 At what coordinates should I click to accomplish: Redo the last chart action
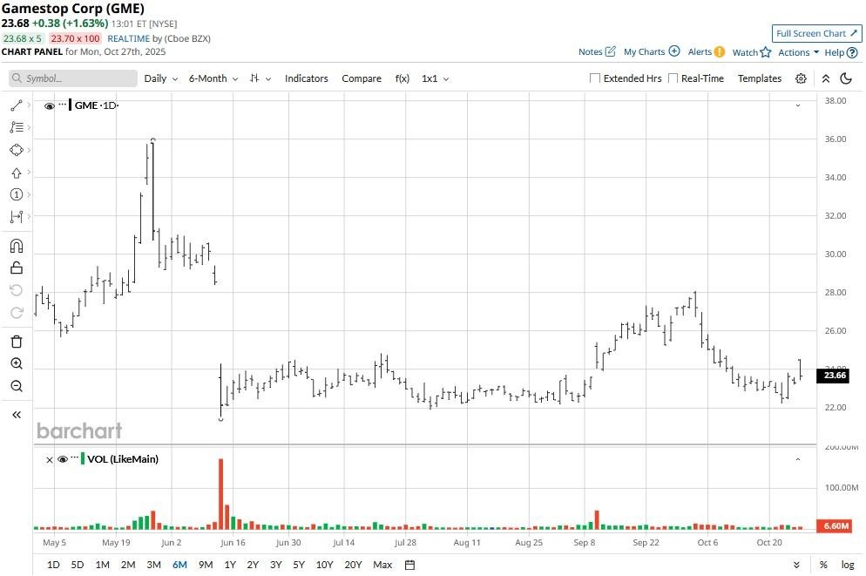(17, 313)
